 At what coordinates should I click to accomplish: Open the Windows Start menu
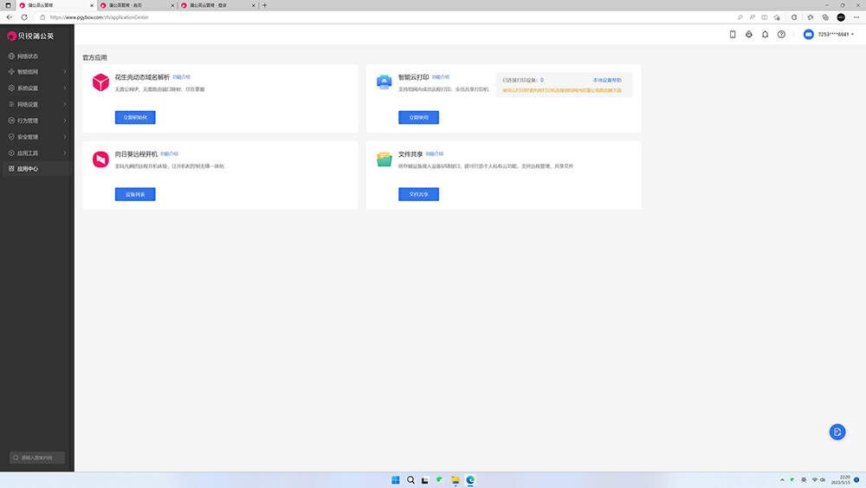(396, 479)
